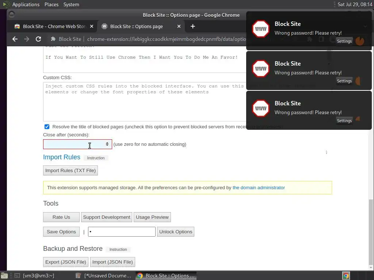Click the Import Rules heading
This screenshot has height=280, width=374.
coord(61,157)
